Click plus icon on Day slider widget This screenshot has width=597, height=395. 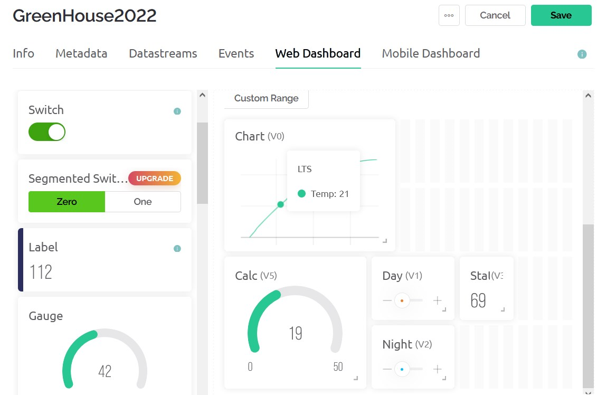pos(437,300)
